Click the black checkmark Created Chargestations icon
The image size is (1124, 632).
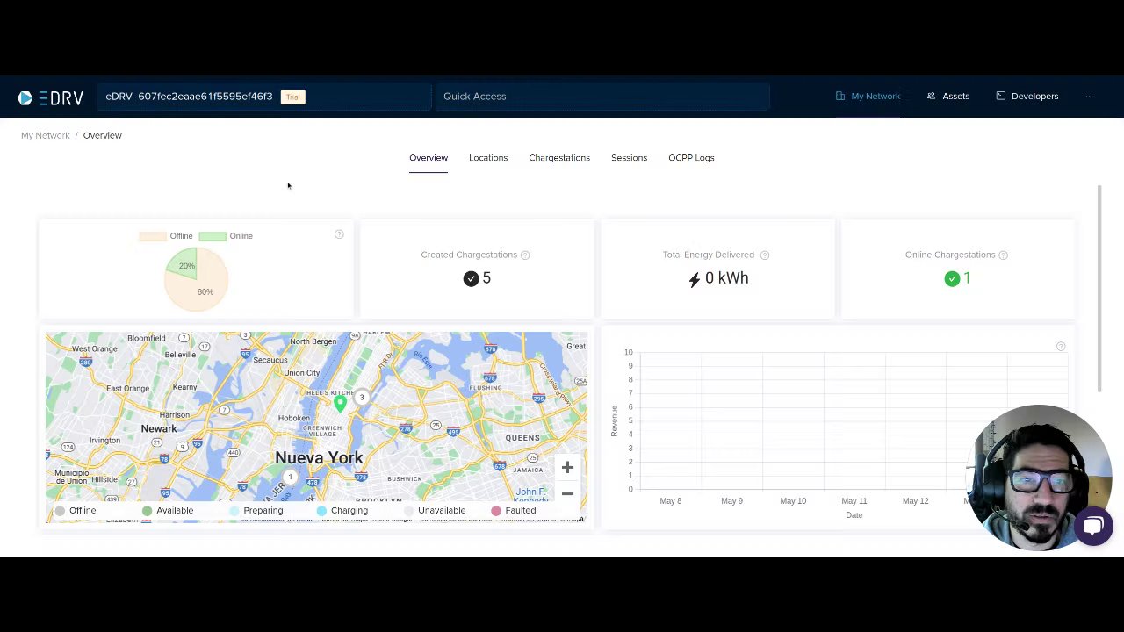coord(472,279)
